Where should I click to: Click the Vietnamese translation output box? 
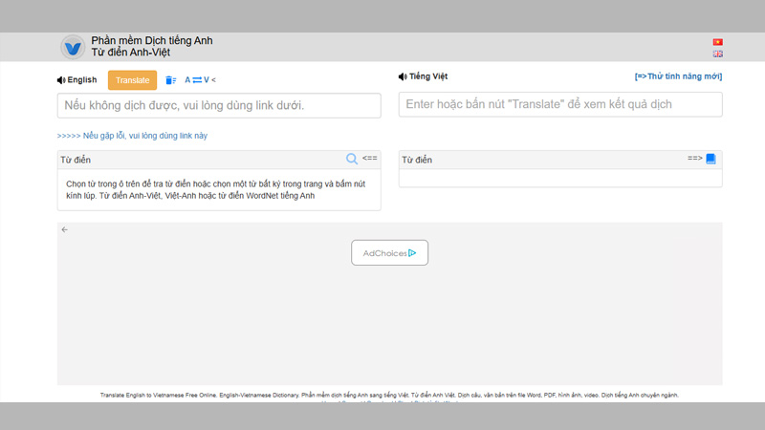click(x=559, y=105)
